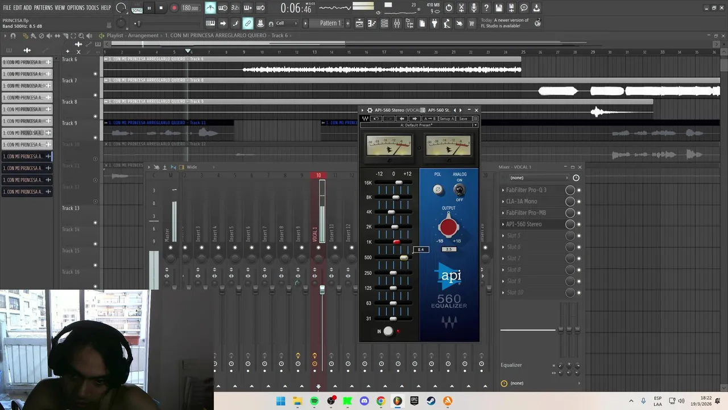Toggle pattern/song mode switch
The width and height of the screenshot is (728, 410).
click(137, 8)
